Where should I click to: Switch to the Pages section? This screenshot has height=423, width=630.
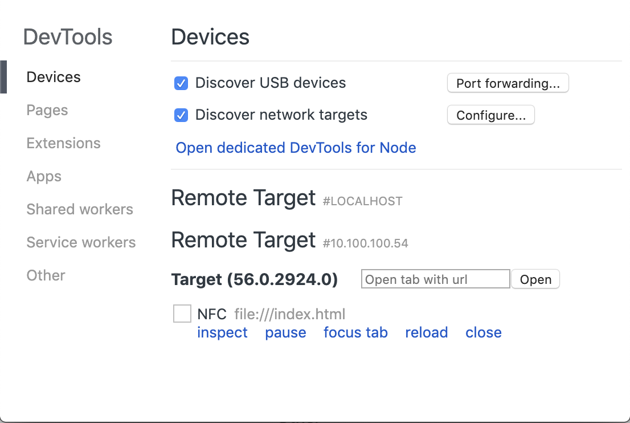(x=47, y=110)
